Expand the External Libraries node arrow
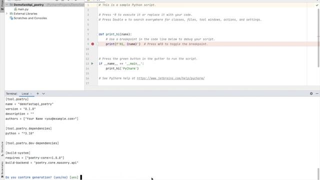320x180 pixels. pos(6,13)
